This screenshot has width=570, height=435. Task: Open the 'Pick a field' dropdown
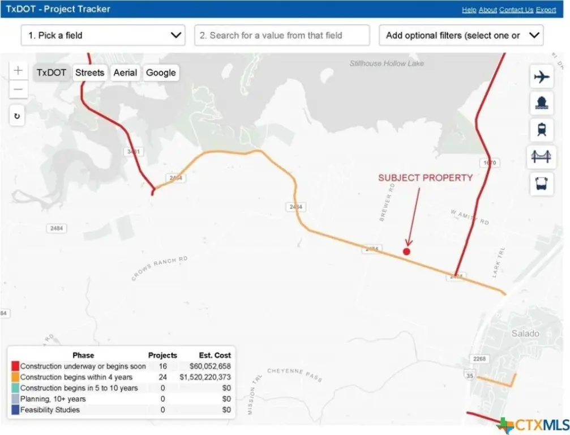tap(103, 35)
